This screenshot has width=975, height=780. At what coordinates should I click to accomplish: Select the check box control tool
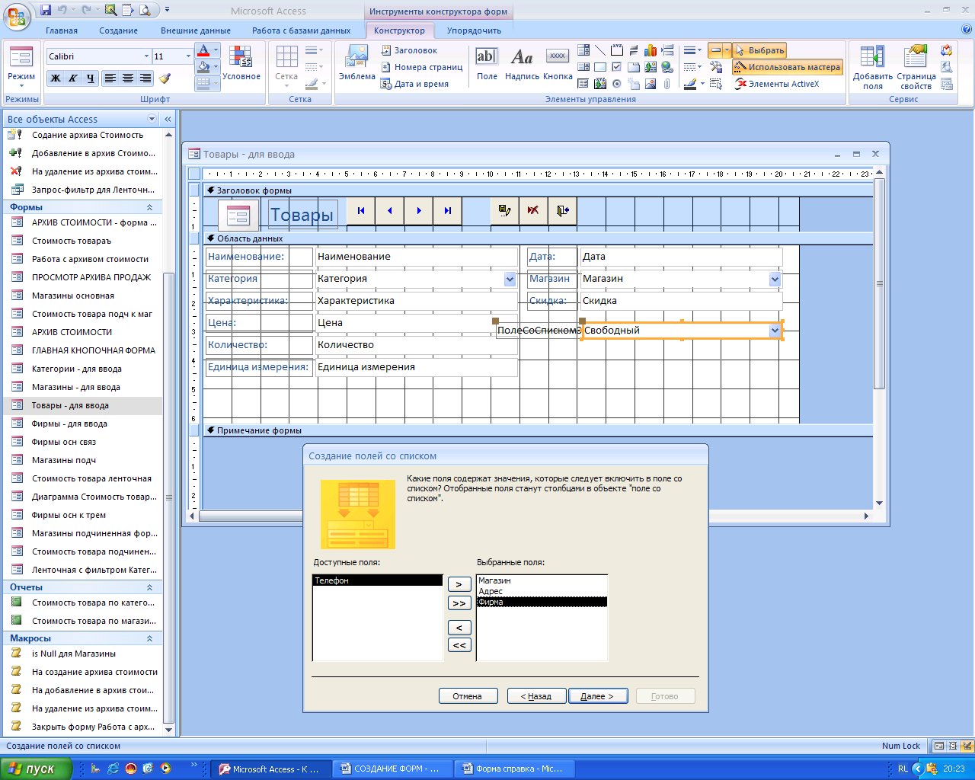[617, 67]
